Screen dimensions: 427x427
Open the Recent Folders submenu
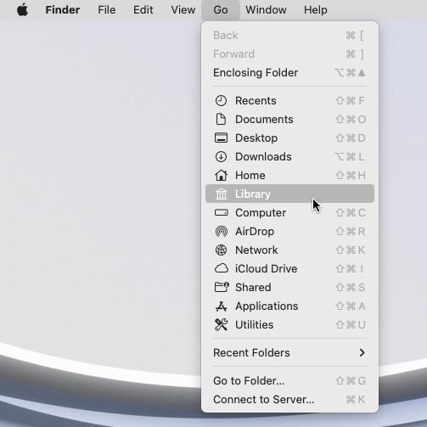tap(289, 353)
